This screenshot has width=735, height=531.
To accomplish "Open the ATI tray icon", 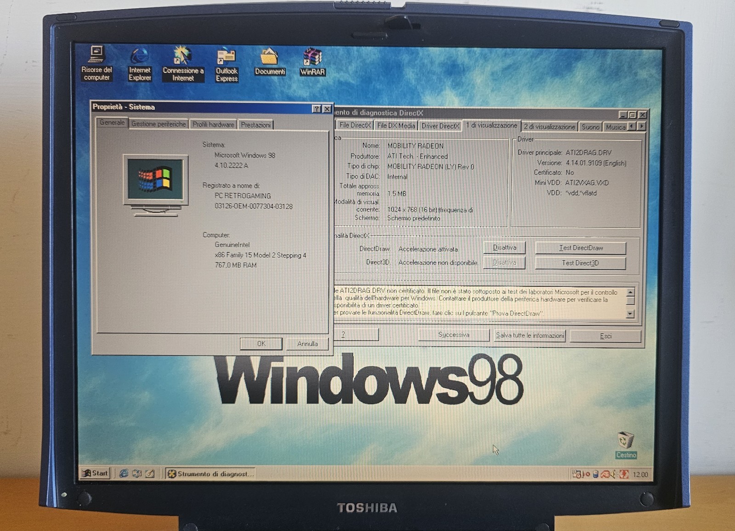I will click(605, 474).
